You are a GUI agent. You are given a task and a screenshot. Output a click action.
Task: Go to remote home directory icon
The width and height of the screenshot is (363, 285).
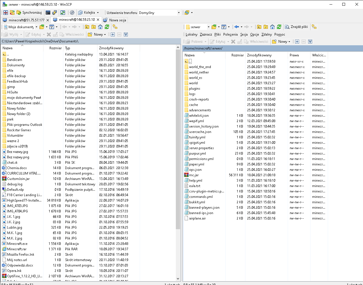[272, 27]
